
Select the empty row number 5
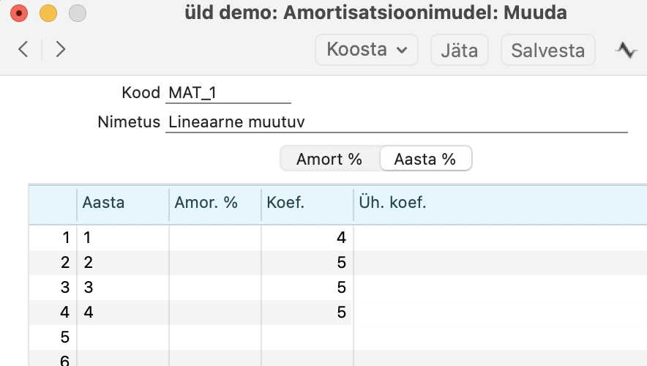coord(64,337)
